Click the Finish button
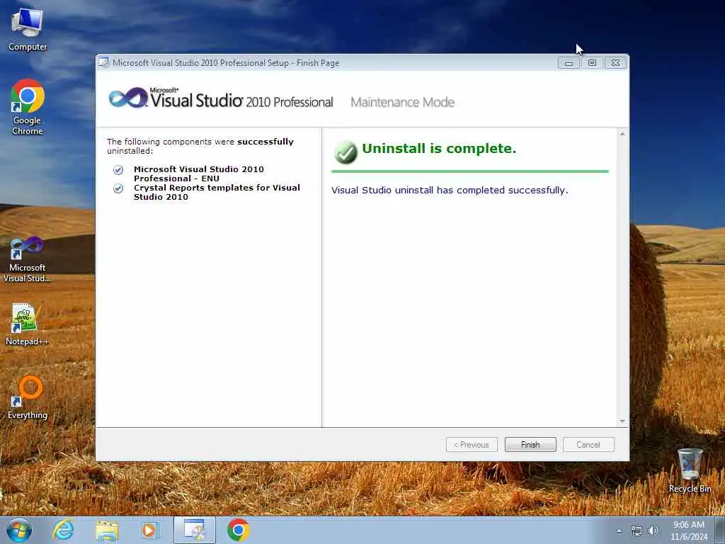The image size is (725, 544). [x=530, y=445]
